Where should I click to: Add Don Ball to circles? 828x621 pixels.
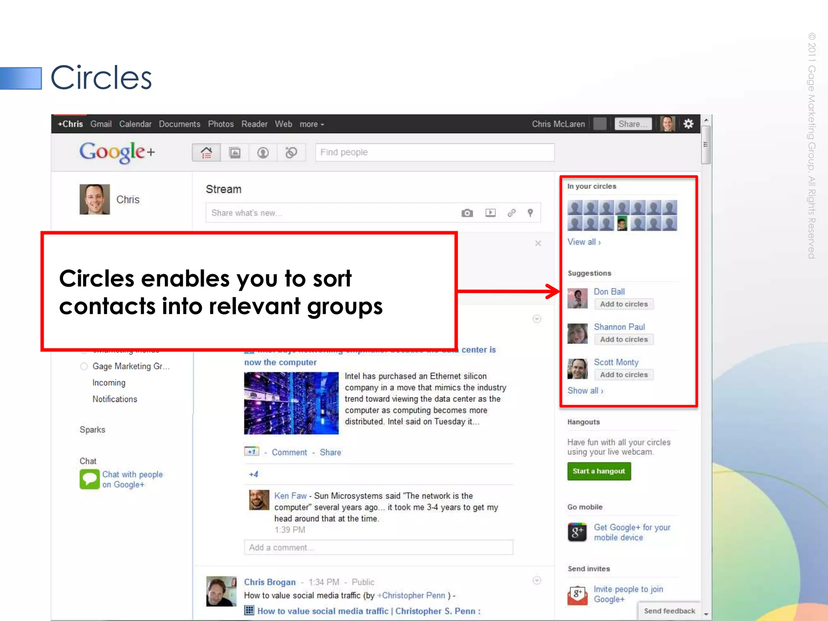pyautogui.click(x=624, y=304)
